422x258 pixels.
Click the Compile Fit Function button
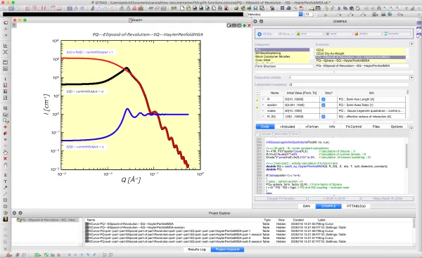[281, 198]
